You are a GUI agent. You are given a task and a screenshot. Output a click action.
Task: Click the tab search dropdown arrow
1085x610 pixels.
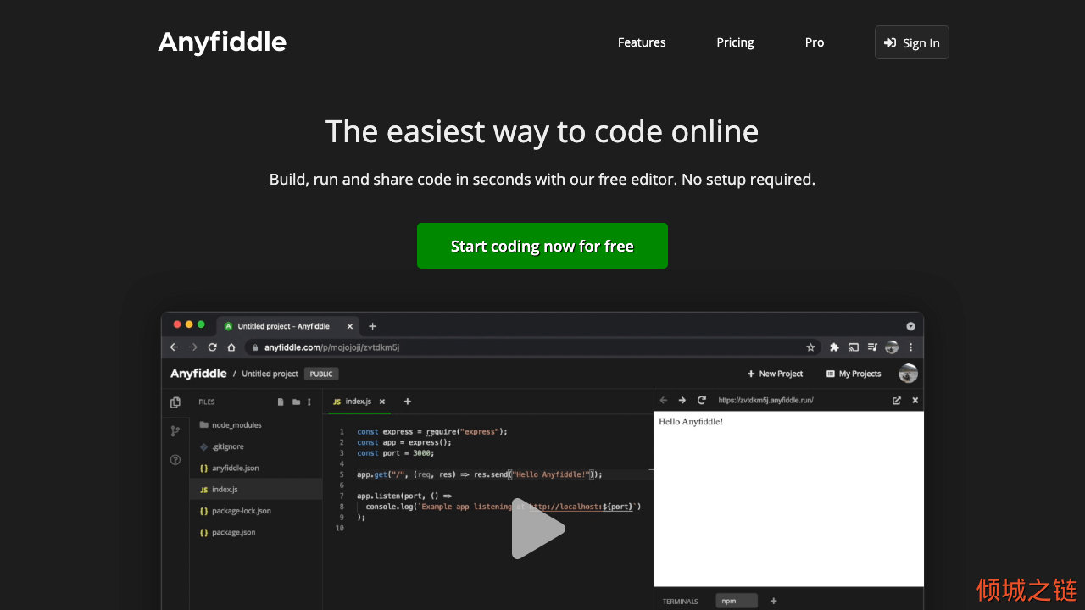click(x=910, y=326)
